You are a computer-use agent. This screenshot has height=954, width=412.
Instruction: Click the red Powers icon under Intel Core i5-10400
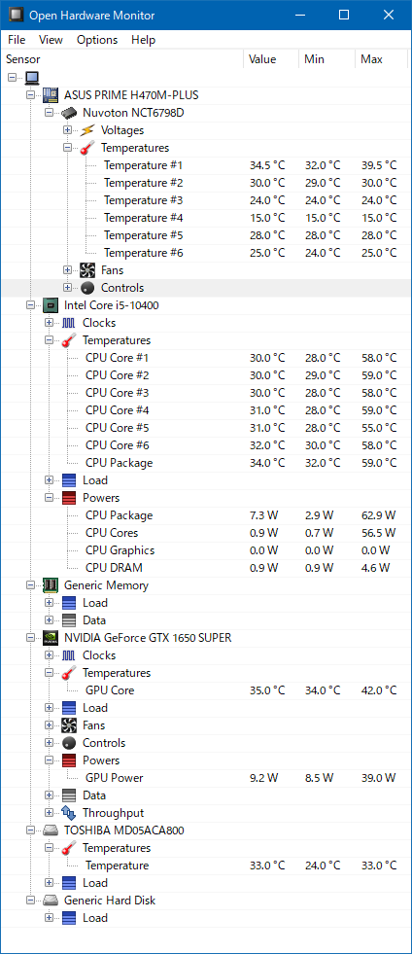tap(69, 498)
